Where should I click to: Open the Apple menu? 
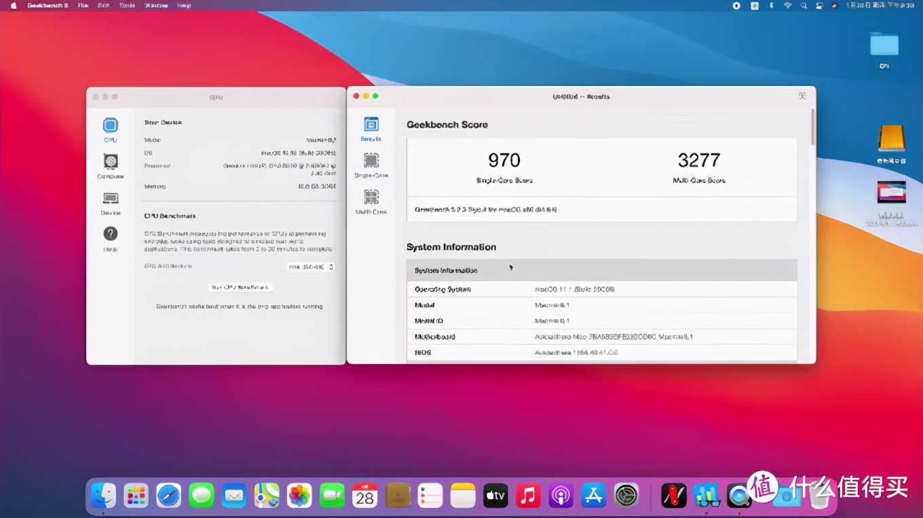click(13, 5)
